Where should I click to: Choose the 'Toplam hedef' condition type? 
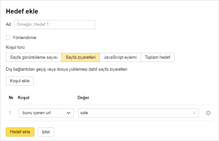coord(157,57)
